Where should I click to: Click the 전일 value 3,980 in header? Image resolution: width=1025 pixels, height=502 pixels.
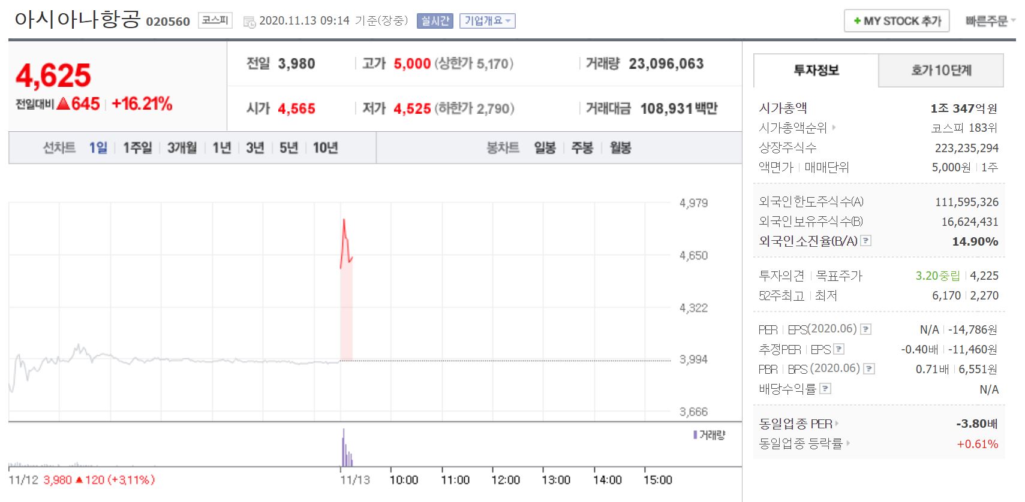tap(296, 63)
